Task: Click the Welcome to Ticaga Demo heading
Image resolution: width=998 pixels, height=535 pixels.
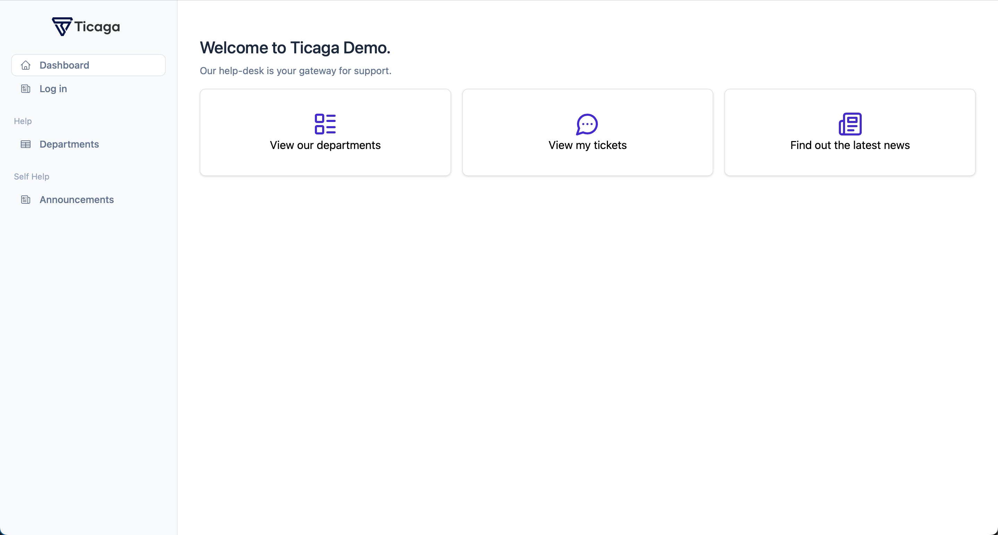Action: (x=295, y=48)
